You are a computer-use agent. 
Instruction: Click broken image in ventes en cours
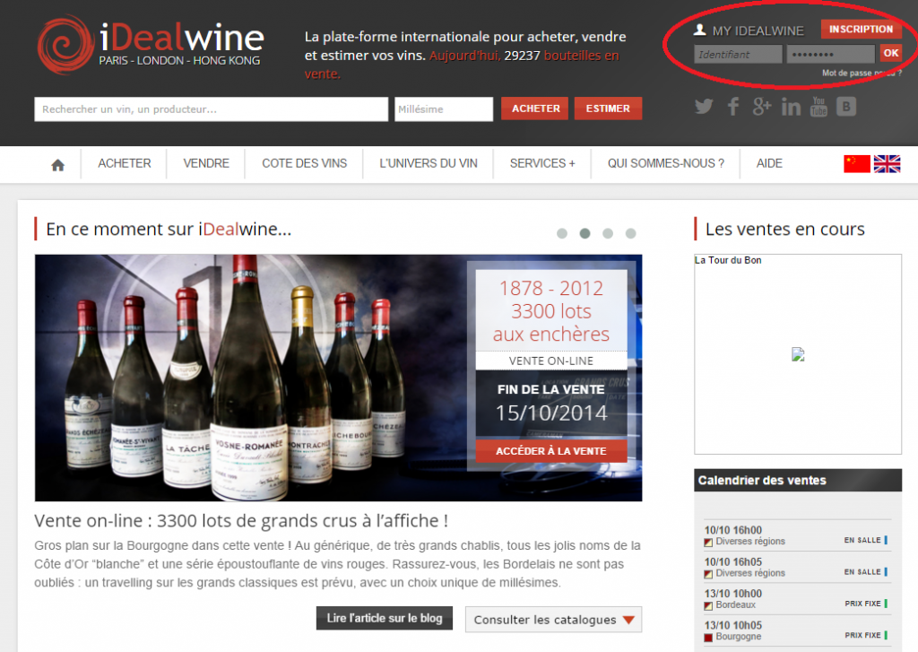[x=798, y=354]
